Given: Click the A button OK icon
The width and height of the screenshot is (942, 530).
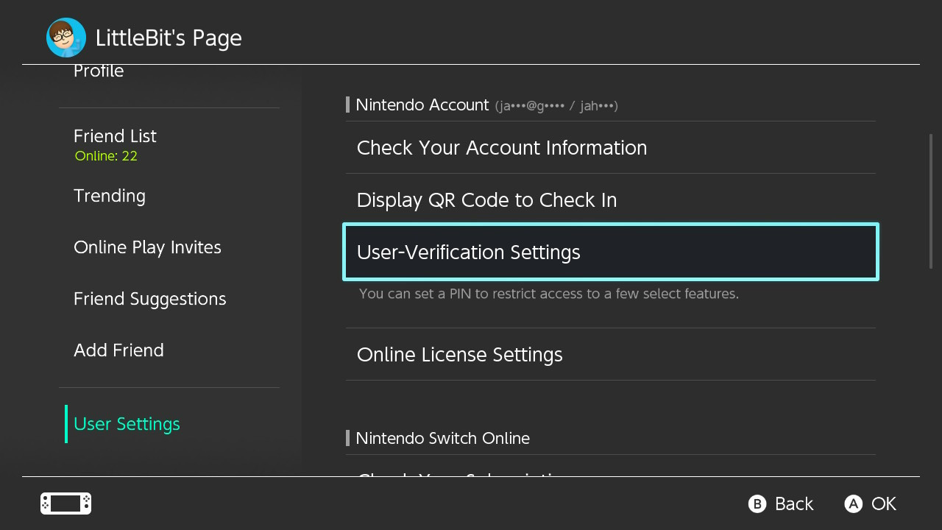Looking at the screenshot, I should [x=853, y=504].
